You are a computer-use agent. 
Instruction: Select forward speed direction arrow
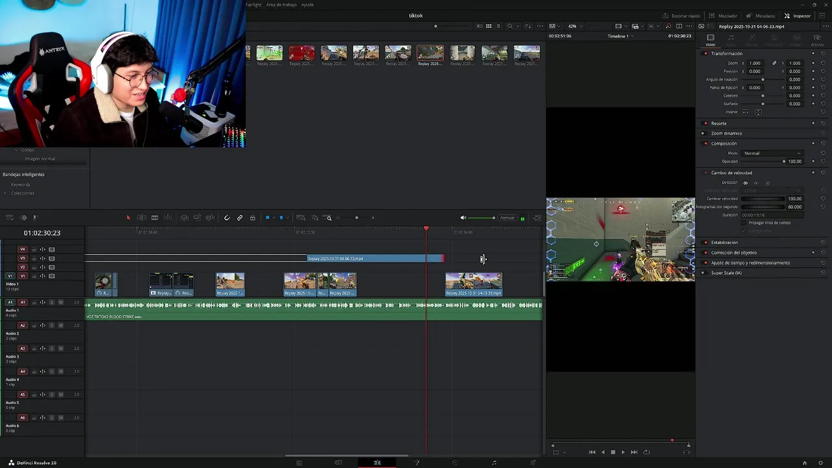tap(746, 183)
